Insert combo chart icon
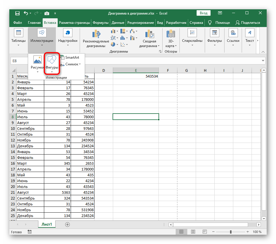This screenshot has height=244, width=276. click(133, 38)
